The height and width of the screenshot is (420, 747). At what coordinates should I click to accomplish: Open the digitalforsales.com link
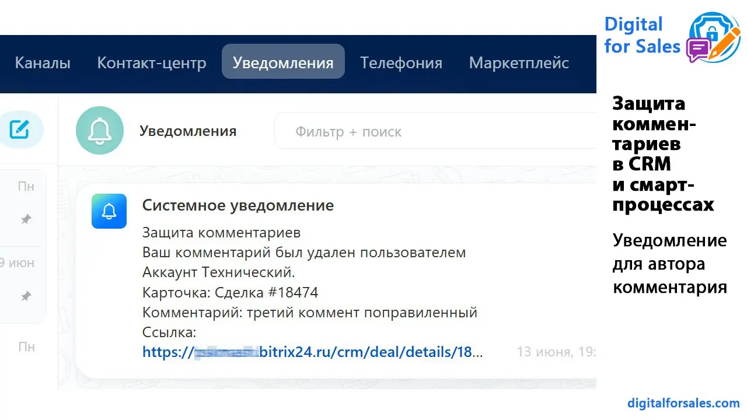coord(683,403)
